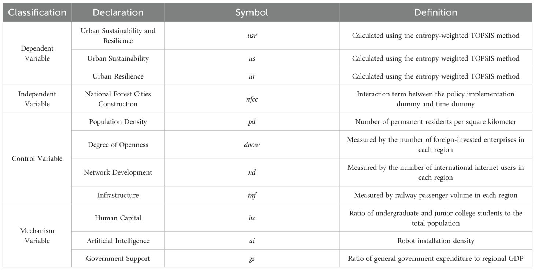Screen dimensions: 535x270
Task: Click the Robot installation density definition
Action: pos(435,241)
